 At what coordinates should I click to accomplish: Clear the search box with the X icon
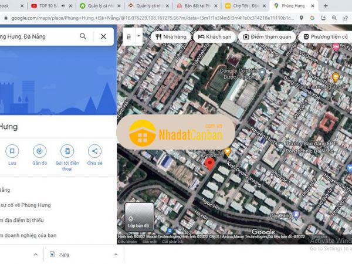[x=103, y=36]
